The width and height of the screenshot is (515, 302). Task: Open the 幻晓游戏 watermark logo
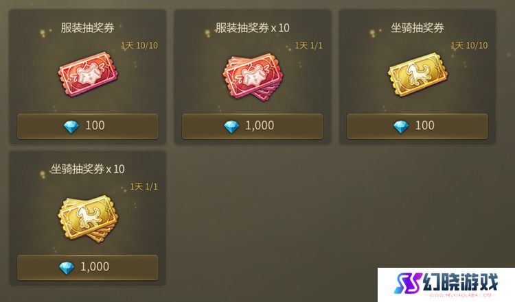tap(446, 285)
